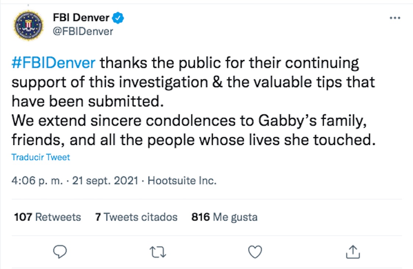
Task: Open the Hootsuite Inc. source link
Action: (x=182, y=181)
